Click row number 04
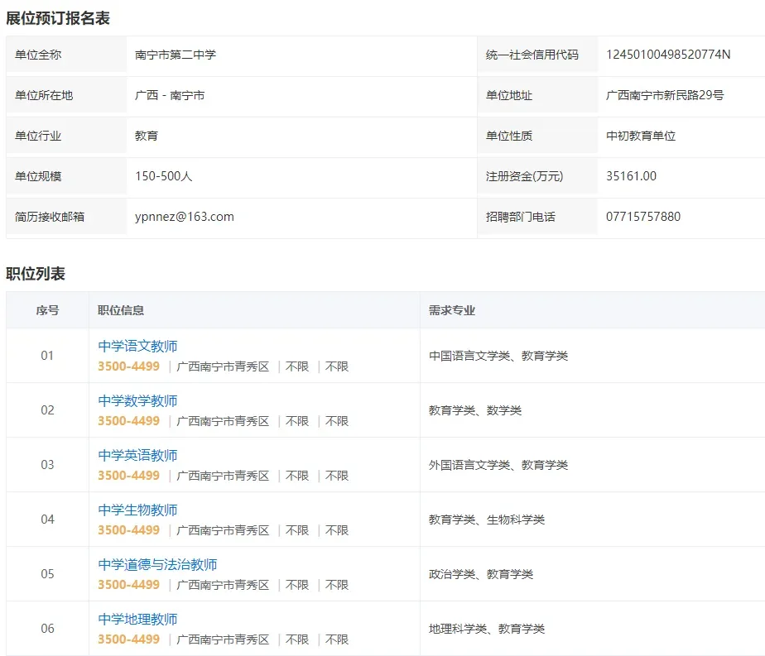The width and height of the screenshot is (765, 656). [x=47, y=519]
